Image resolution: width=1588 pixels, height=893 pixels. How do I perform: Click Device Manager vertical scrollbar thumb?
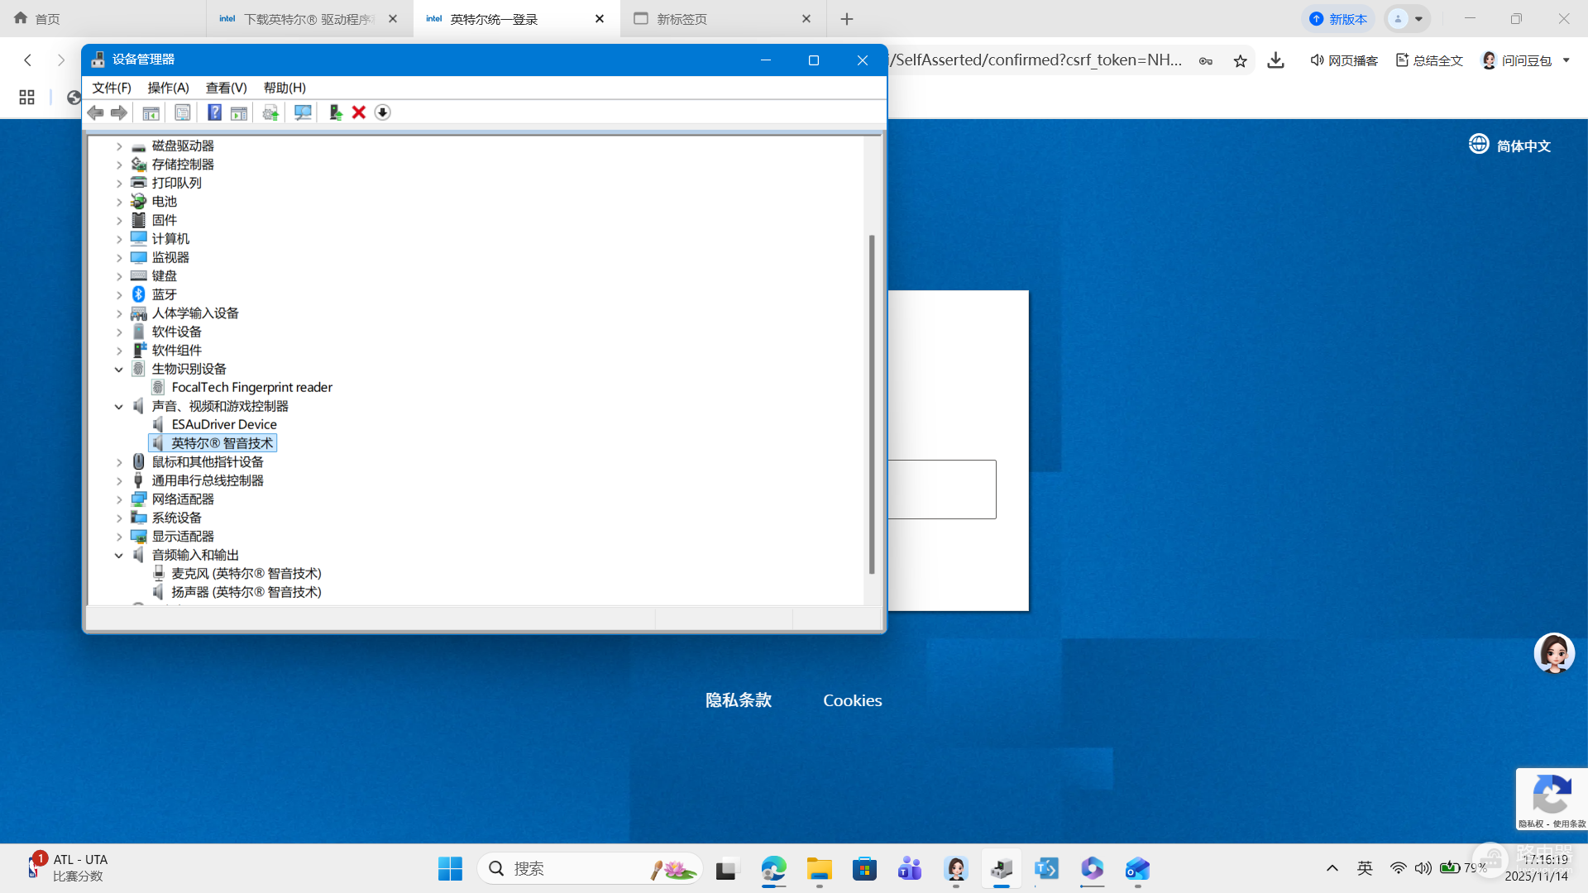point(872,404)
